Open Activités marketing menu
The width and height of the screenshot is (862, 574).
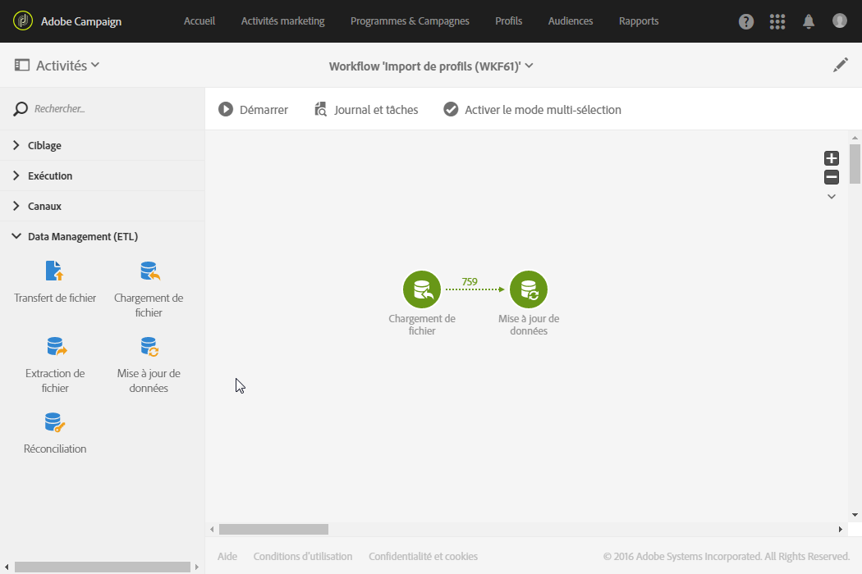click(x=282, y=20)
